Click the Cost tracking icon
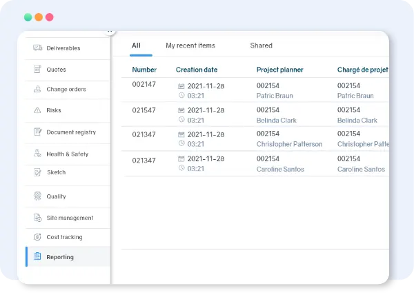This screenshot has width=414, height=297. coord(37,237)
